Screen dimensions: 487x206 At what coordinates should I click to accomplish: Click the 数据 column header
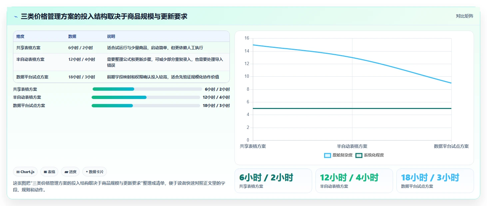point(72,37)
